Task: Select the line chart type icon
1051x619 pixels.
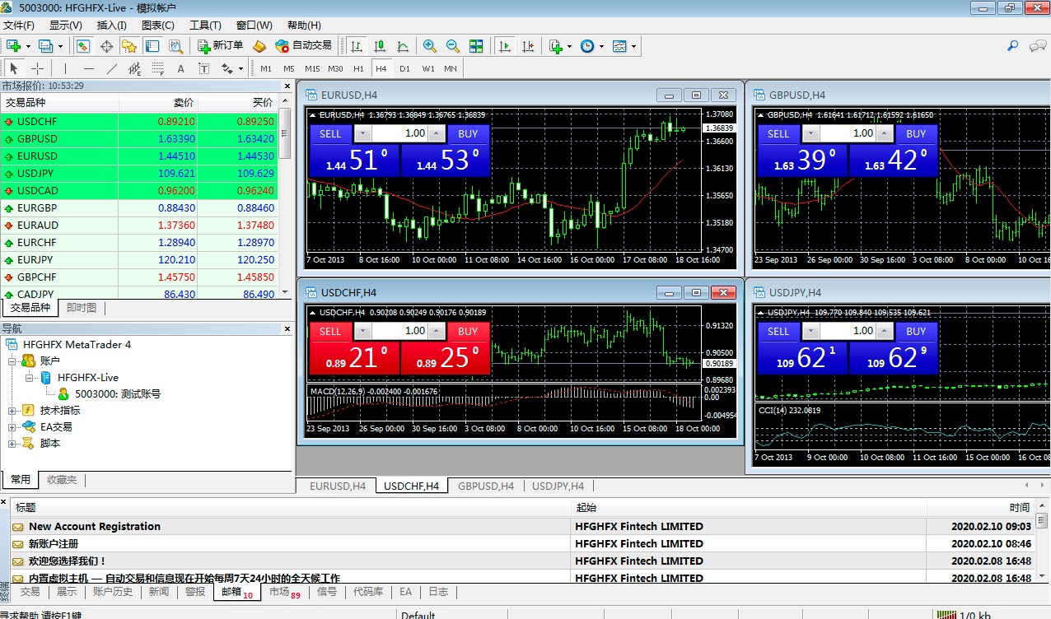Action: tap(403, 46)
